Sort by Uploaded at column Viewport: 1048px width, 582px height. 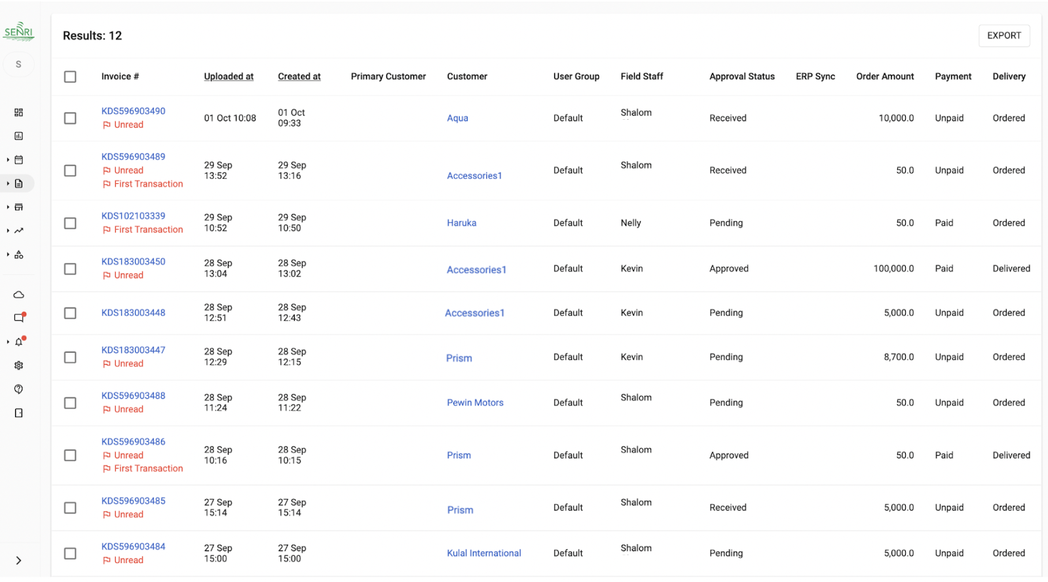229,77
